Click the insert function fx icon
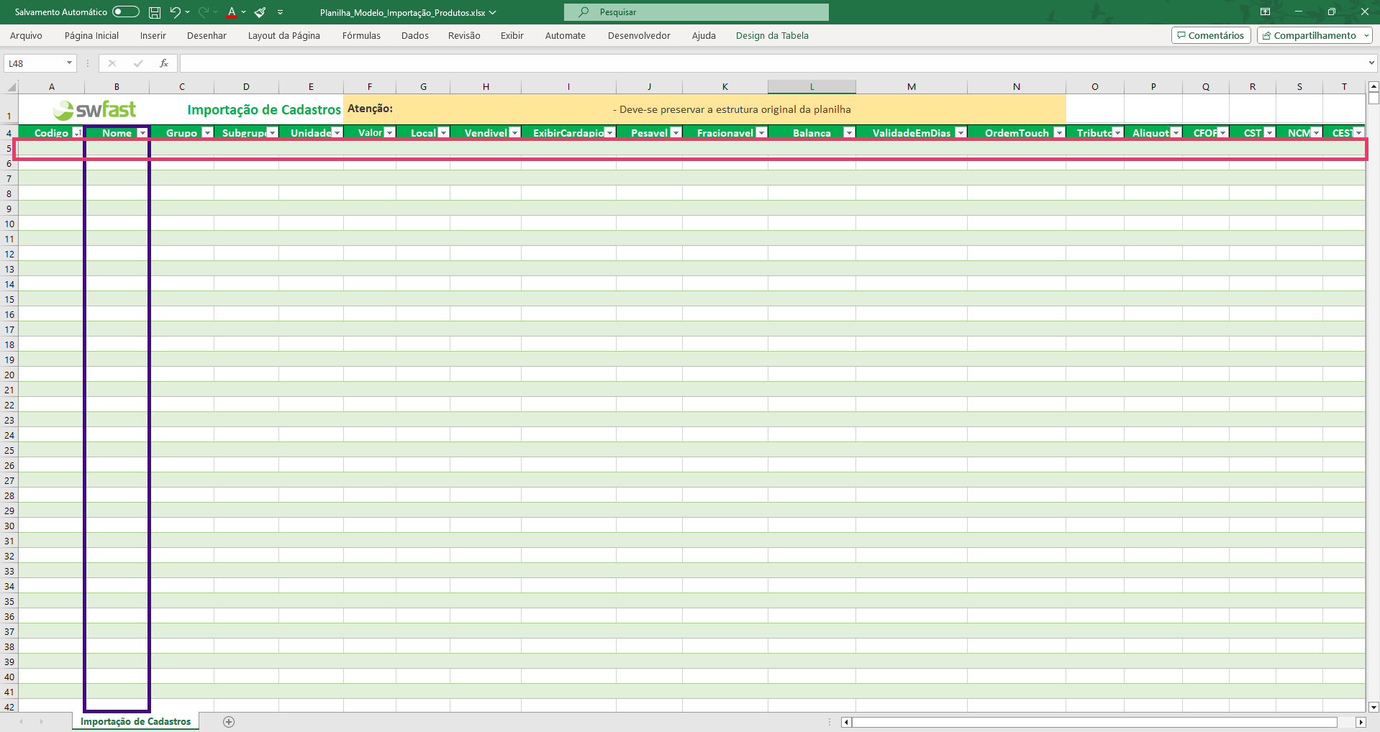The width and height of the screenshot is (1380, 732). coord(164,63)
